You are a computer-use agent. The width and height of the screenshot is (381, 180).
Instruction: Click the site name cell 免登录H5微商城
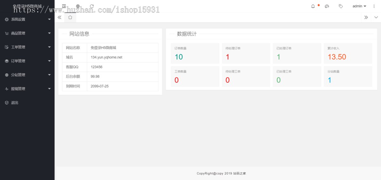123,48
